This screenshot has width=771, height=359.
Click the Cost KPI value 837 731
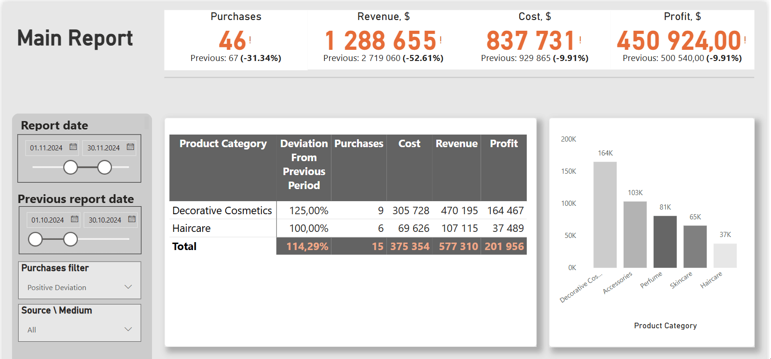[x=530, y=41]
